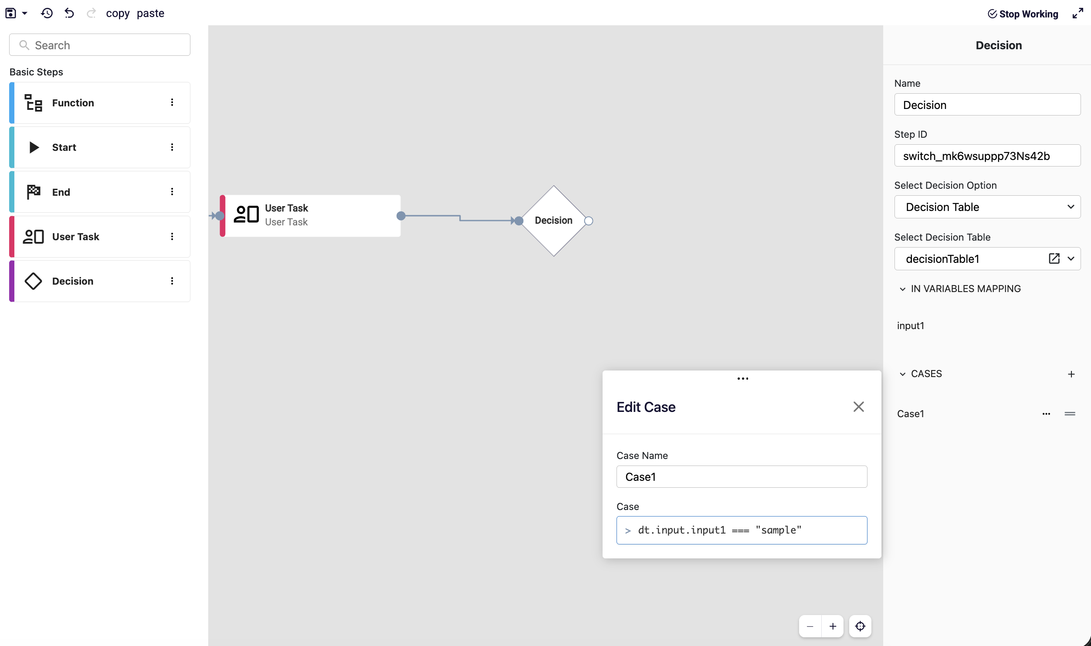1091x646 pixels.
Task: Click the save icon in toolbar
Action: click(10, 13)
